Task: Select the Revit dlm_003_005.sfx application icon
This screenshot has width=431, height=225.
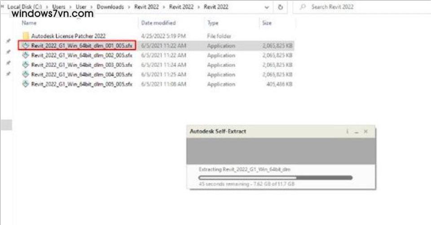Action: coord(26,65)
